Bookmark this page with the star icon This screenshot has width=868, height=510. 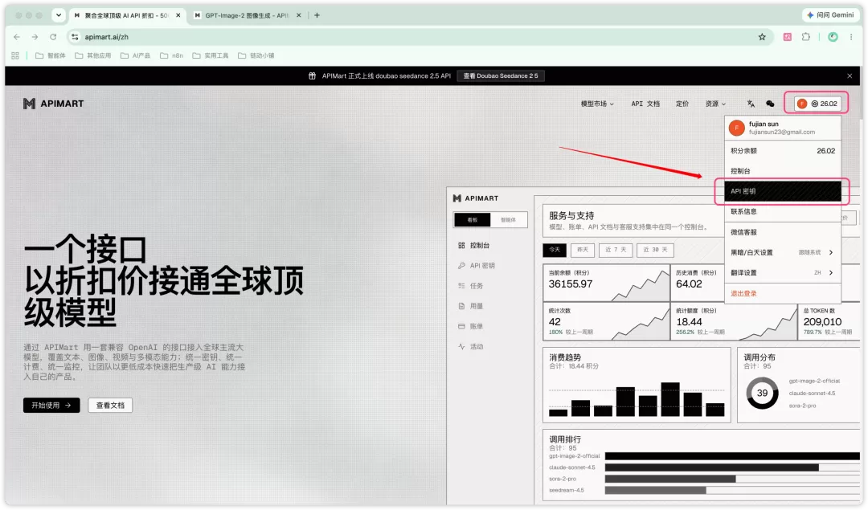pos(762,37)
